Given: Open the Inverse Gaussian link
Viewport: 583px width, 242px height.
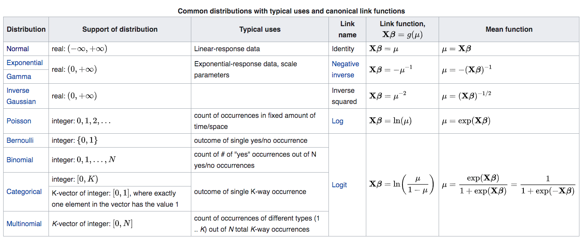Looking at the screenshot, I should [21, 96].
